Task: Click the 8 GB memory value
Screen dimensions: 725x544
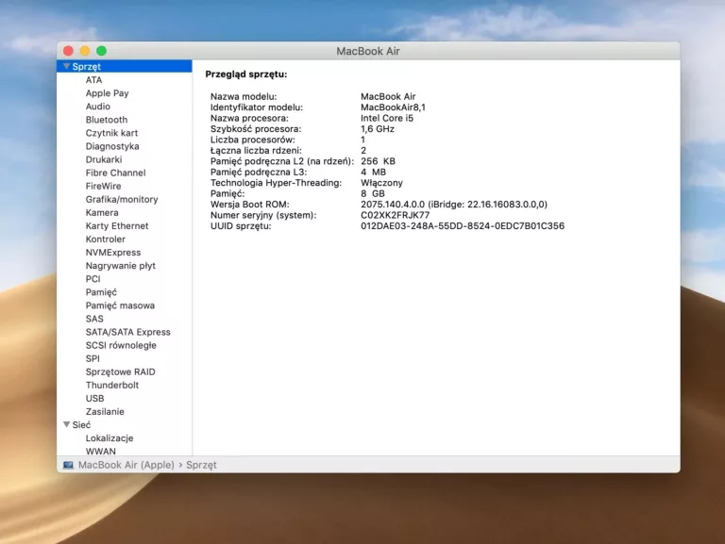Action: (373, 193)
